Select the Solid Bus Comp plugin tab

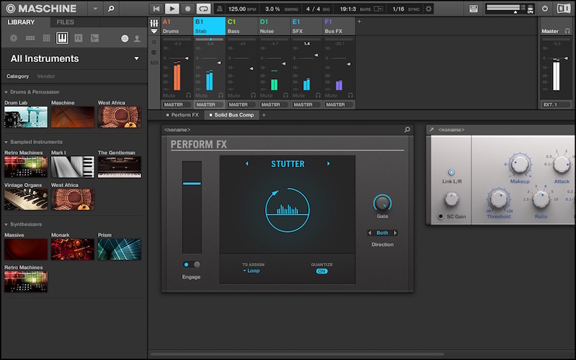coord(231,115)
